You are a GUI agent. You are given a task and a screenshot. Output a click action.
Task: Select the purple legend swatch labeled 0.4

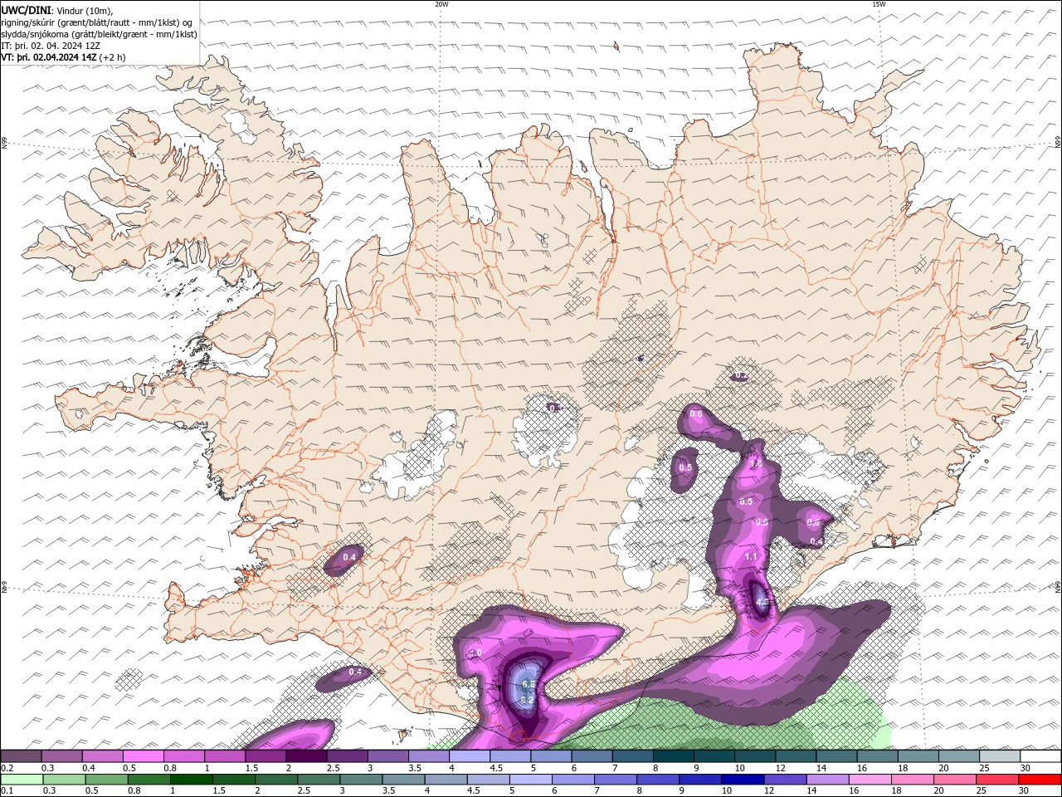coord(102,756)
